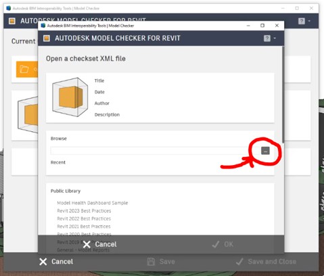
Task: Click Save and Close in background window
Action: point(266,262)
